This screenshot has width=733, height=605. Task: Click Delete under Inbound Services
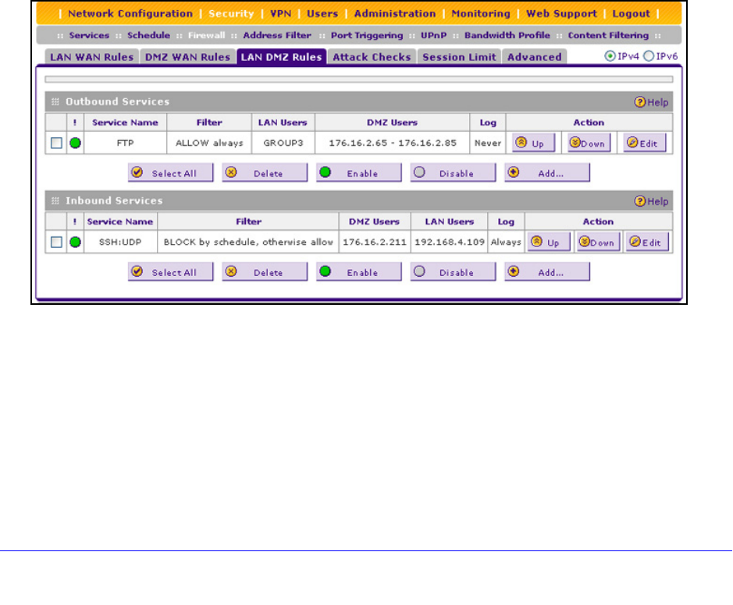tap(261, 272)
